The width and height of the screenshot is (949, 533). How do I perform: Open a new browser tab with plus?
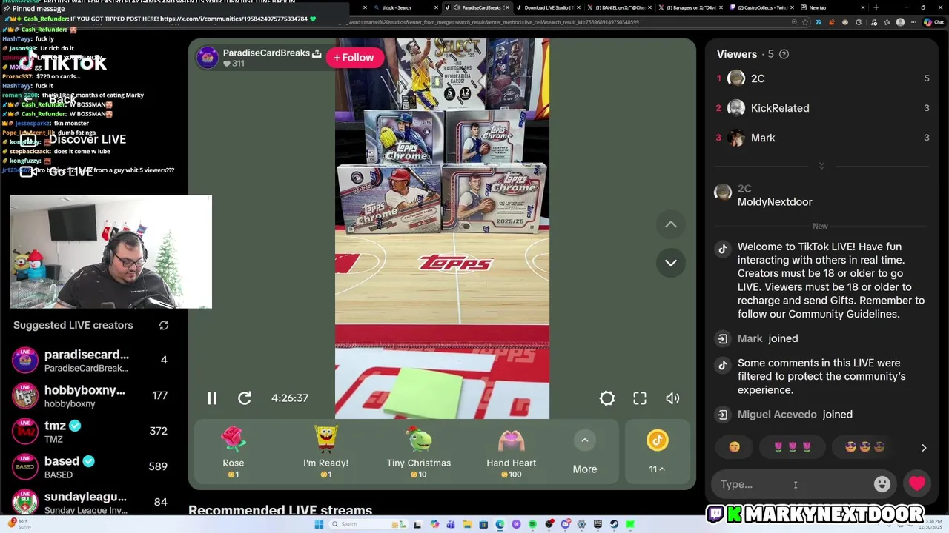pyautogui.click(x=876, y=7)
